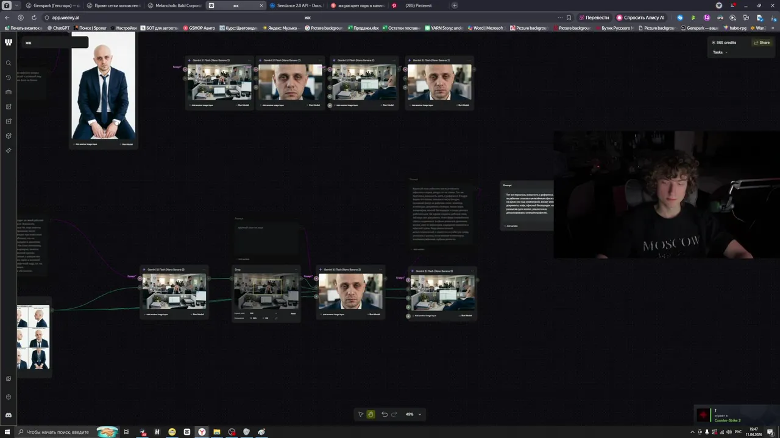Open the image models icon in sidebar
The height and width of the screenshot is (438, 780).
click(9, 106)
